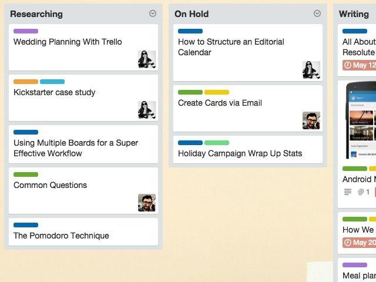The height and width of the screenshot is (282, 376).
Task: Click the May 12 due date badge
Action: [360, 65]
